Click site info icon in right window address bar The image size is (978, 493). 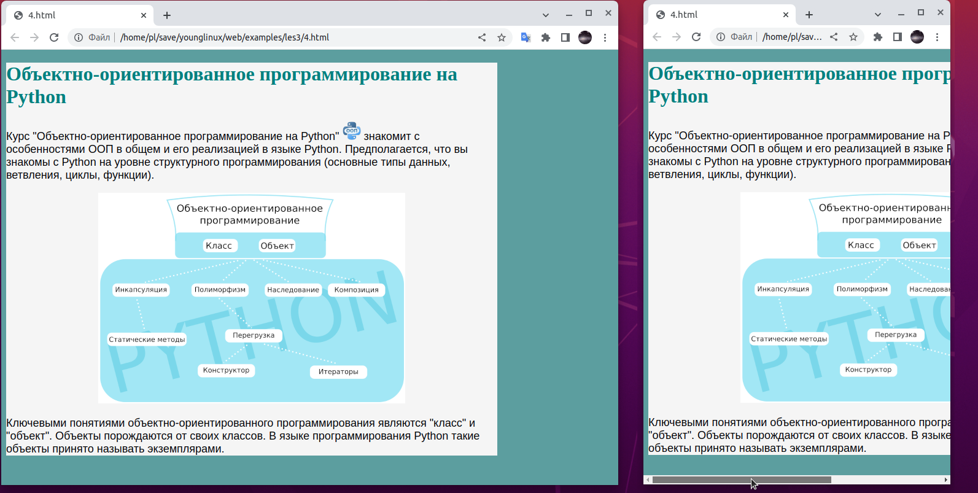click(721, 37)
